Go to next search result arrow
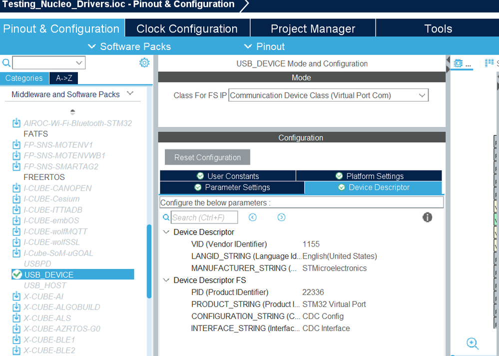 tap(281, 217)
